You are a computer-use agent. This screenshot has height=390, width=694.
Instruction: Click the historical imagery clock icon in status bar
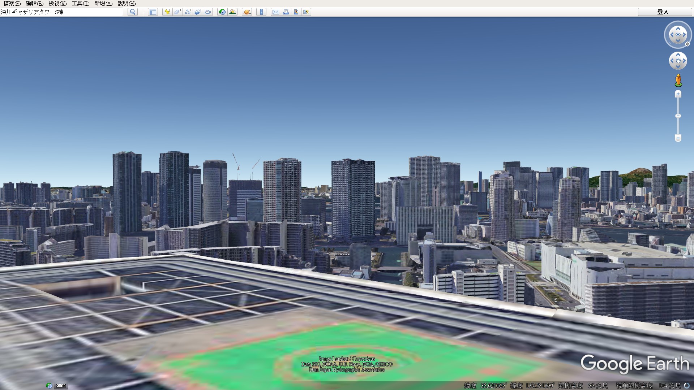coord(49,386)
